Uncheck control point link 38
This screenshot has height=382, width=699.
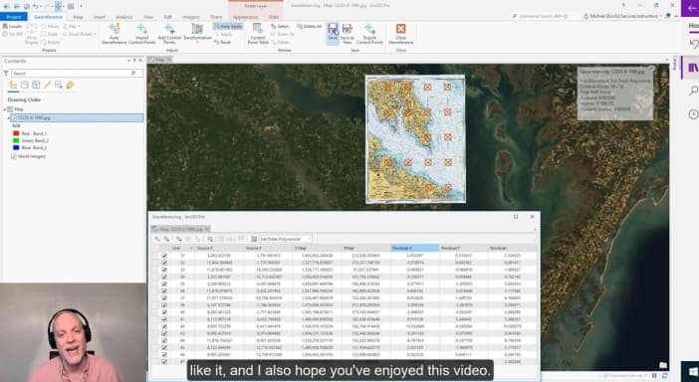tap(164, 305)
